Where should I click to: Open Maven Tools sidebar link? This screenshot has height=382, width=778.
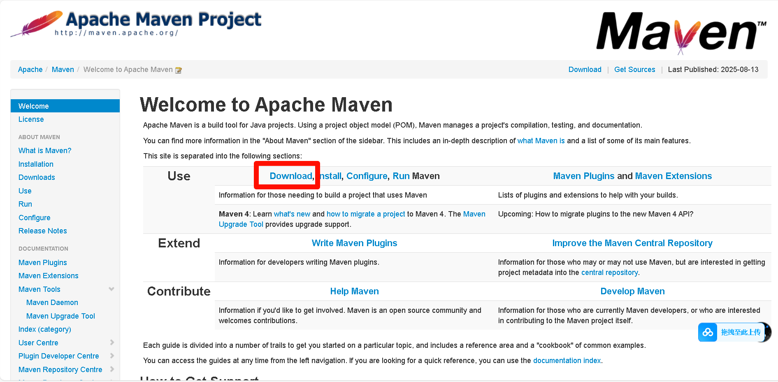(39, 289)
